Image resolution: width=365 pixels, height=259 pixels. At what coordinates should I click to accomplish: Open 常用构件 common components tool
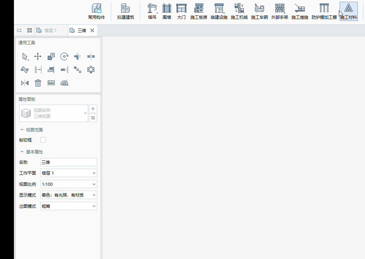pos(96,11)
